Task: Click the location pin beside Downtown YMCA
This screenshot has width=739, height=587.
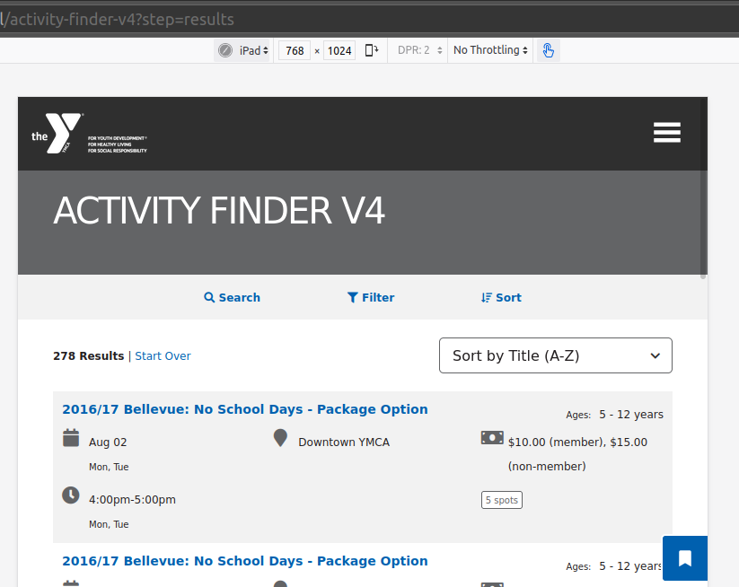Action: pos(280,438)
